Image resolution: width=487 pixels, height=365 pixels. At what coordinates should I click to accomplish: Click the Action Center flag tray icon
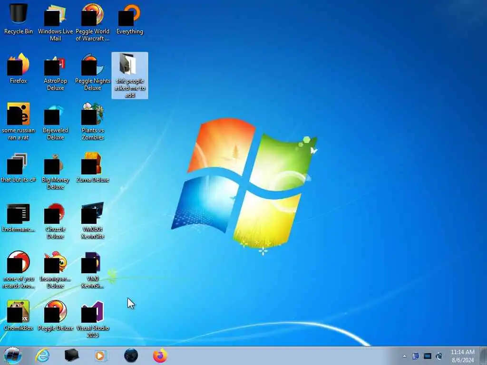tap(416, 356)
